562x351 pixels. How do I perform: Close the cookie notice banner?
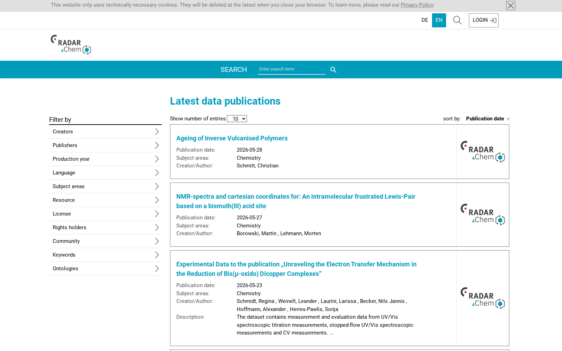pos(511,6)
